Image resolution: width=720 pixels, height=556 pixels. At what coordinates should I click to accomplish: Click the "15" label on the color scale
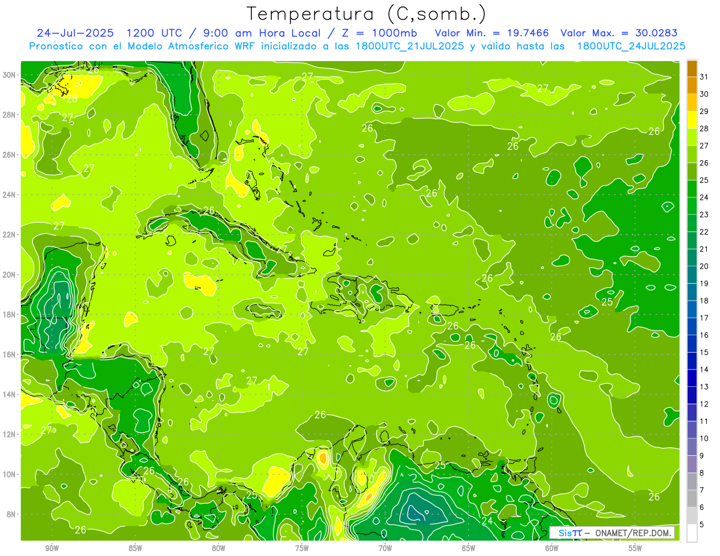coord(704,353)
